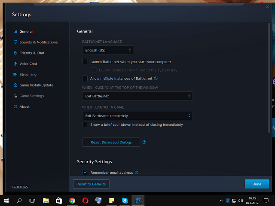Open Windows Store from the taskbar
Viewport: 275px width, 206px height.
(x=59, y=200)
